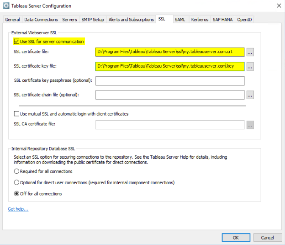Browse for the SSL certificate chain file
285x245 pixels.
[x=250, y=95]
